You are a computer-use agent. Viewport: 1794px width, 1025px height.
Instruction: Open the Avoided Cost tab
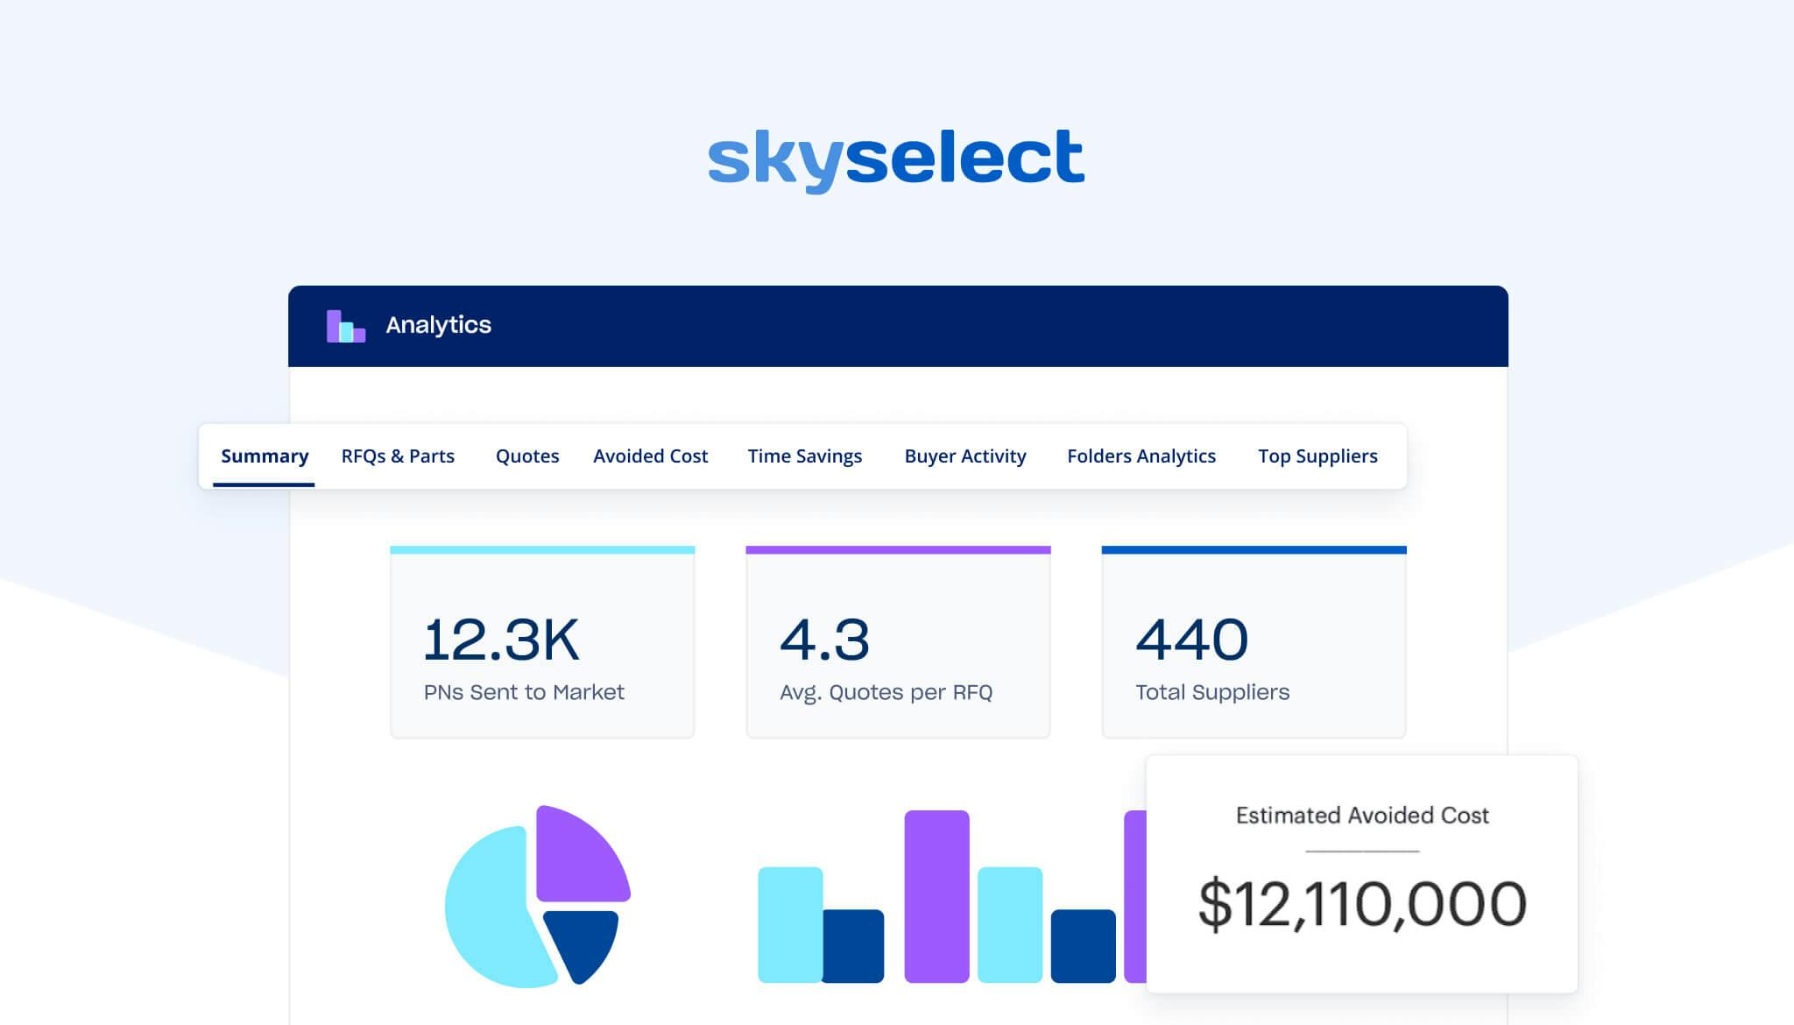click(650, 456)
